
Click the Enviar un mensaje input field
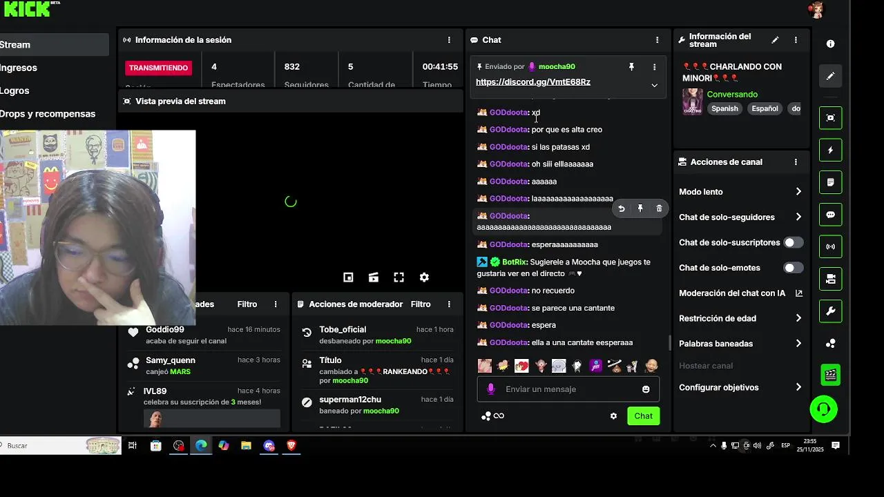pyautogui.click(x=568, y=389)
